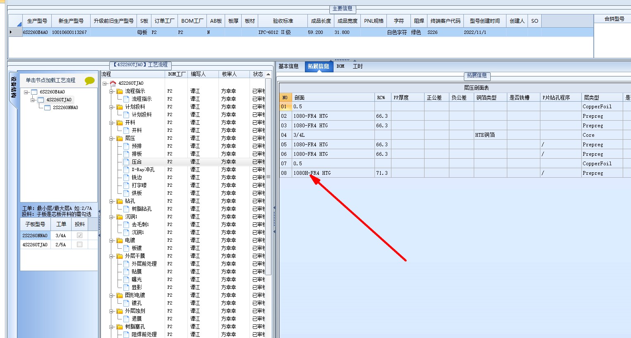The width and height of the screenshot is (631, 338).
Task: Click the document icon of 烘板
Action: click(127, 193)
